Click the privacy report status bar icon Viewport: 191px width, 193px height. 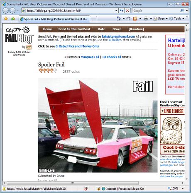[86, 188]
